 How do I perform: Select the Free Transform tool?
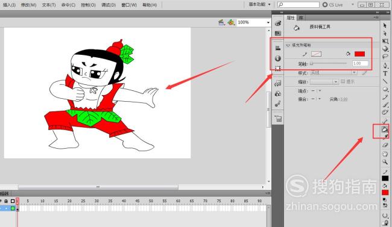(x=385, y=41)
